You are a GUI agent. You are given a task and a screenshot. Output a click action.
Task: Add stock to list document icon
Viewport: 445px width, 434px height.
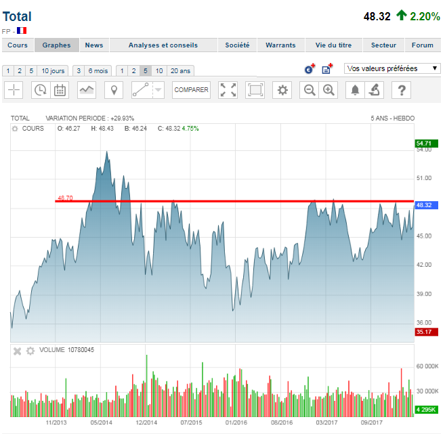[x=327, y=69]
